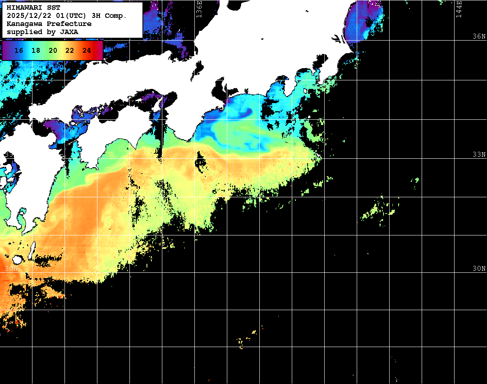487x384 pixels.
Task: Click the narrow white Tanegashima island
Action: click(32, 250)
